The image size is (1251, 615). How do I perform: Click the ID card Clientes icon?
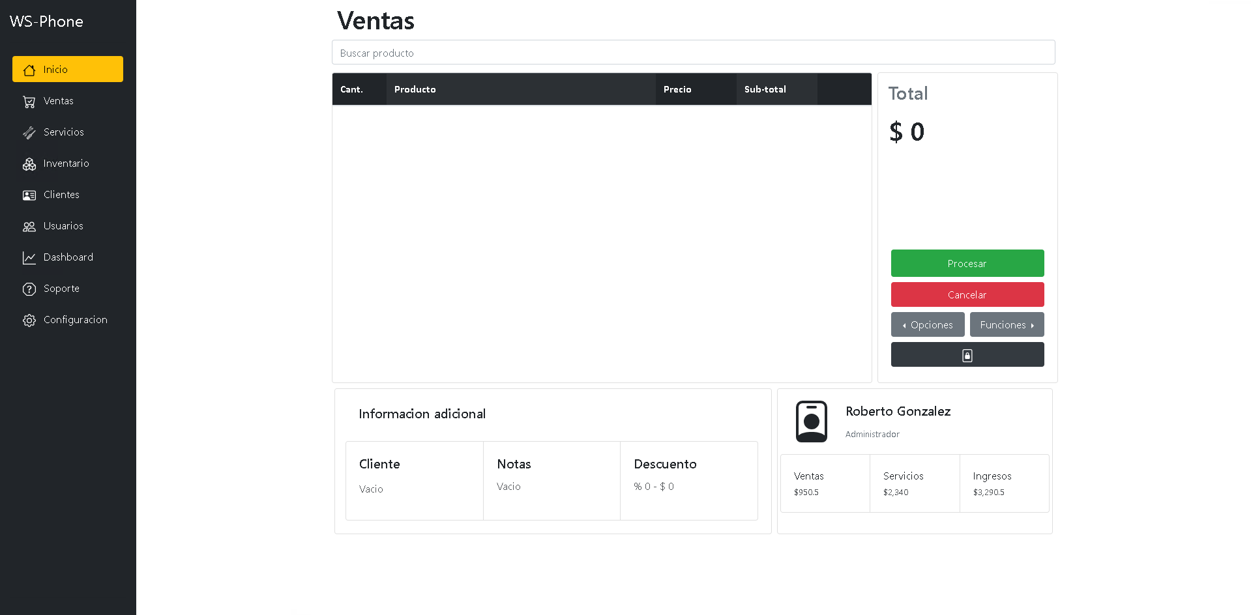click(x=29, y=195)
